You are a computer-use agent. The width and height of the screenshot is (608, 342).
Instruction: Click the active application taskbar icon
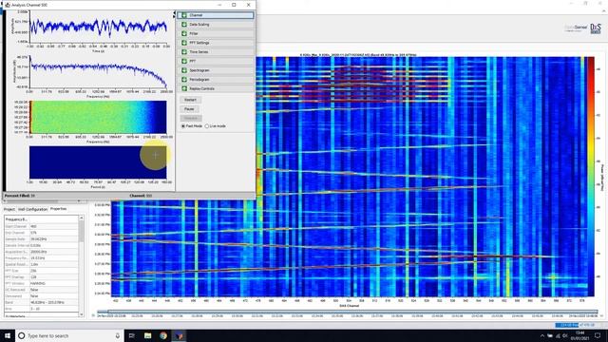[x=180, y=335]
